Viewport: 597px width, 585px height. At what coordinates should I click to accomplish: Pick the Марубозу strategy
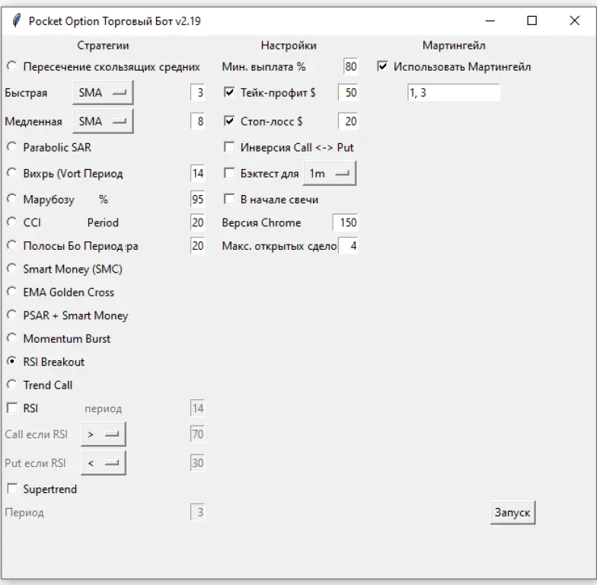tap(12, 200)
